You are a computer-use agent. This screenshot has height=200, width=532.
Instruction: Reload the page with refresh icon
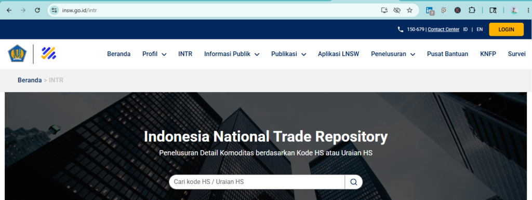(37, 10)
